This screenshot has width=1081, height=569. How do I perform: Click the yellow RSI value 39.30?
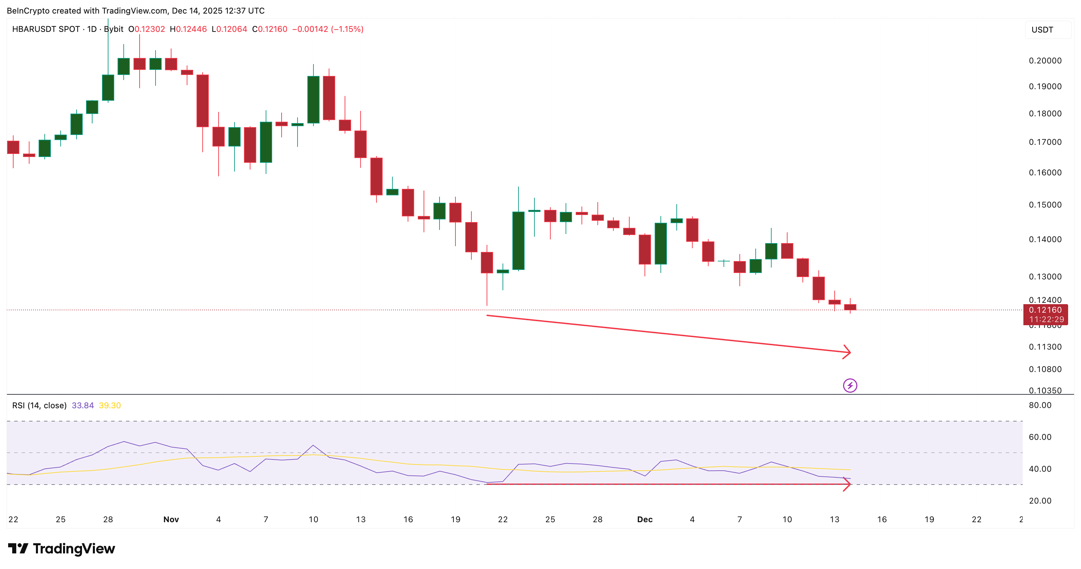coord(110,406)
